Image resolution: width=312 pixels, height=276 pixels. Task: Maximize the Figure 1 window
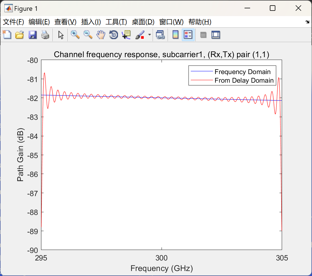click(272, 8)
